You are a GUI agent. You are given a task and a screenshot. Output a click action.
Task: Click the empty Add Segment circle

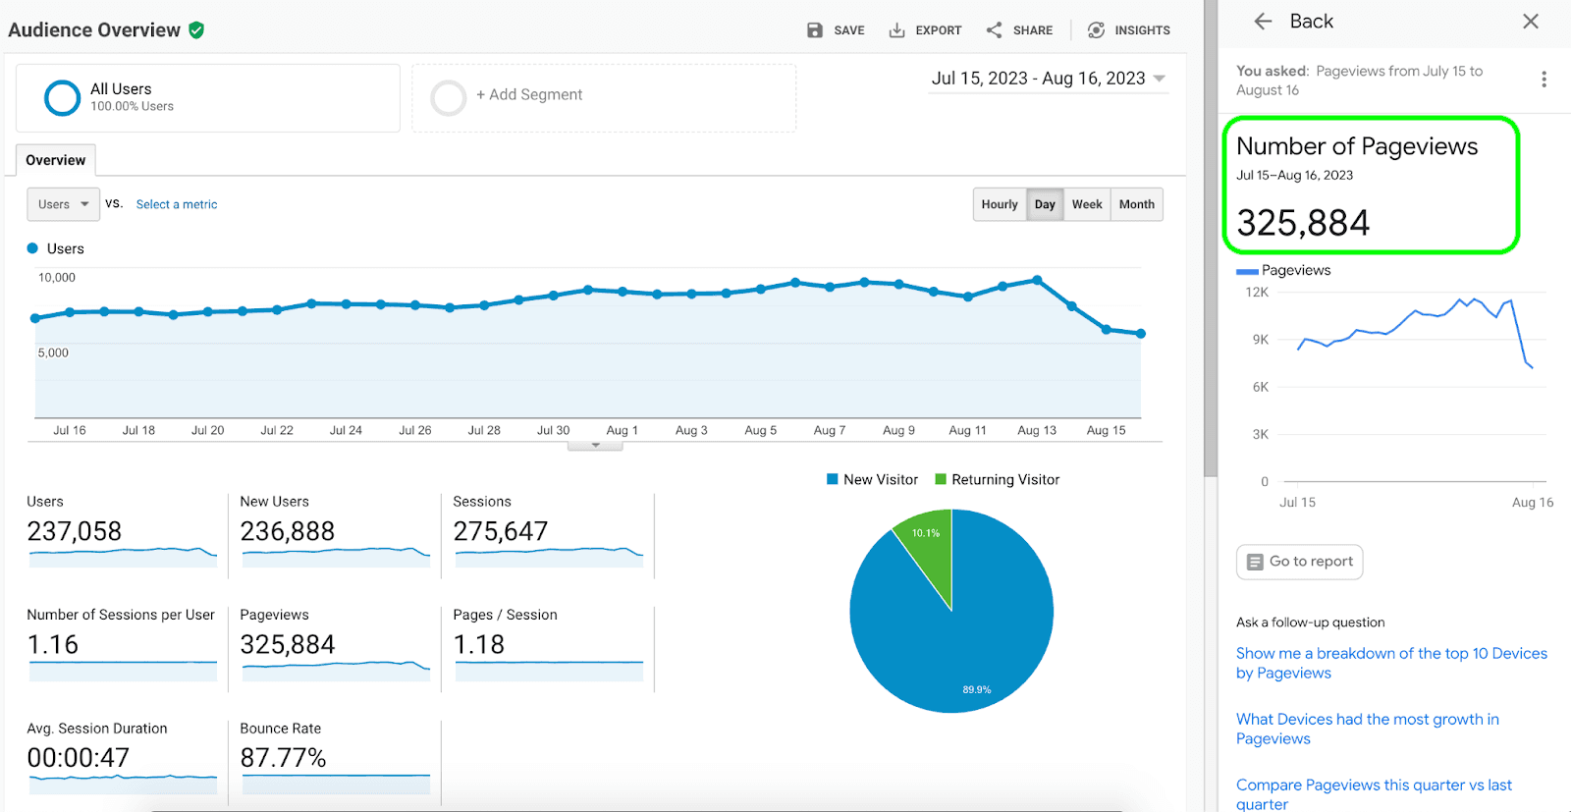[449, 98]
